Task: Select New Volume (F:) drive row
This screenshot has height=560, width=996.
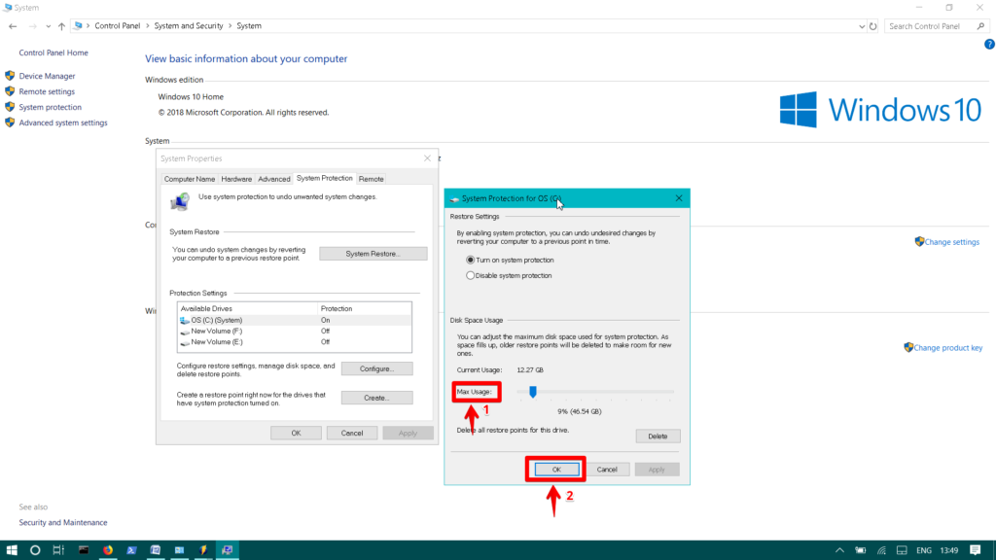Action: [x=295, y=331]
